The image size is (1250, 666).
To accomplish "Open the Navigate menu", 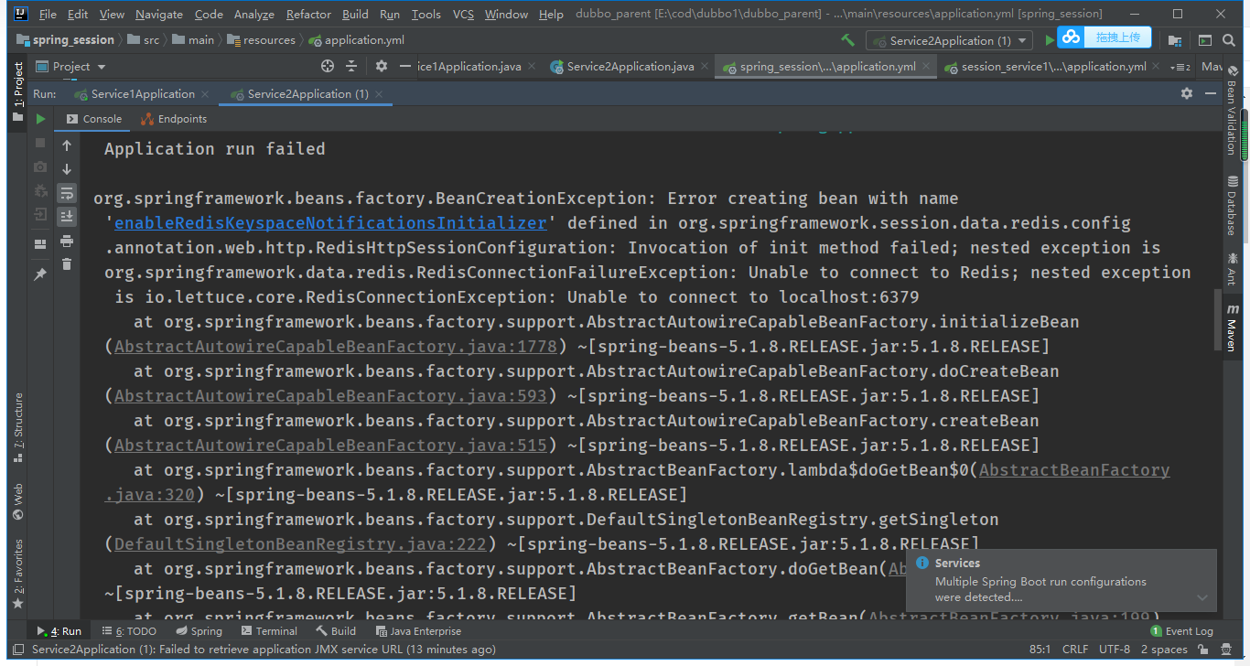I will pyautogui.click(x=158, y=14).
